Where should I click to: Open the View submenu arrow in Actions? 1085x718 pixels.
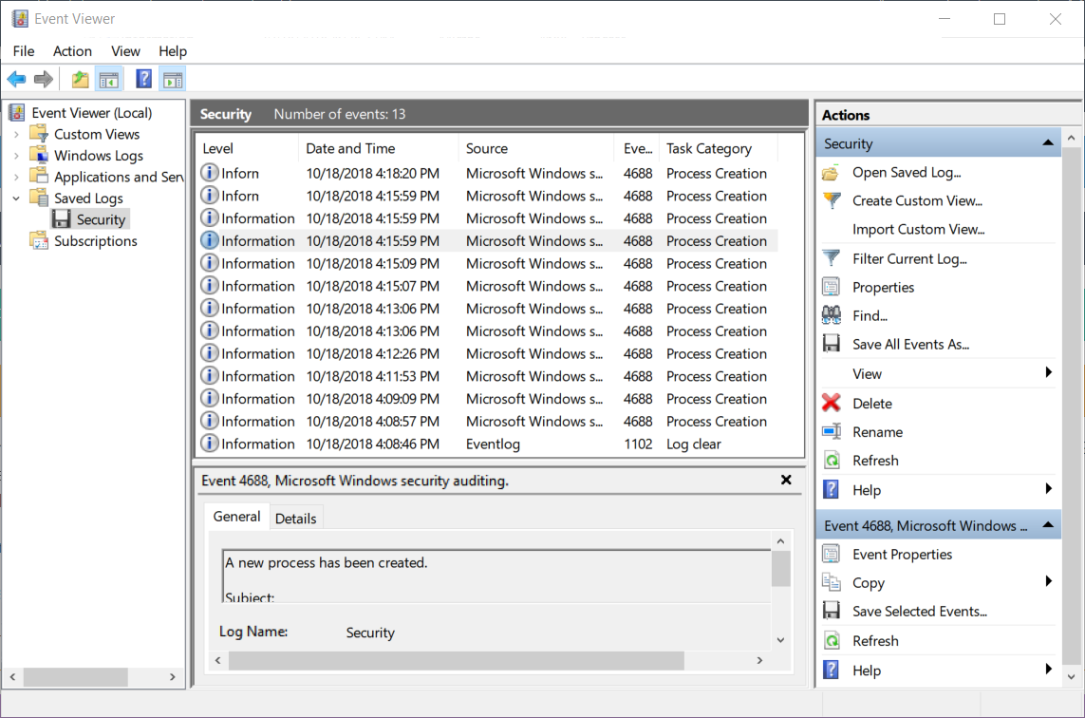tap(1048, 372)
